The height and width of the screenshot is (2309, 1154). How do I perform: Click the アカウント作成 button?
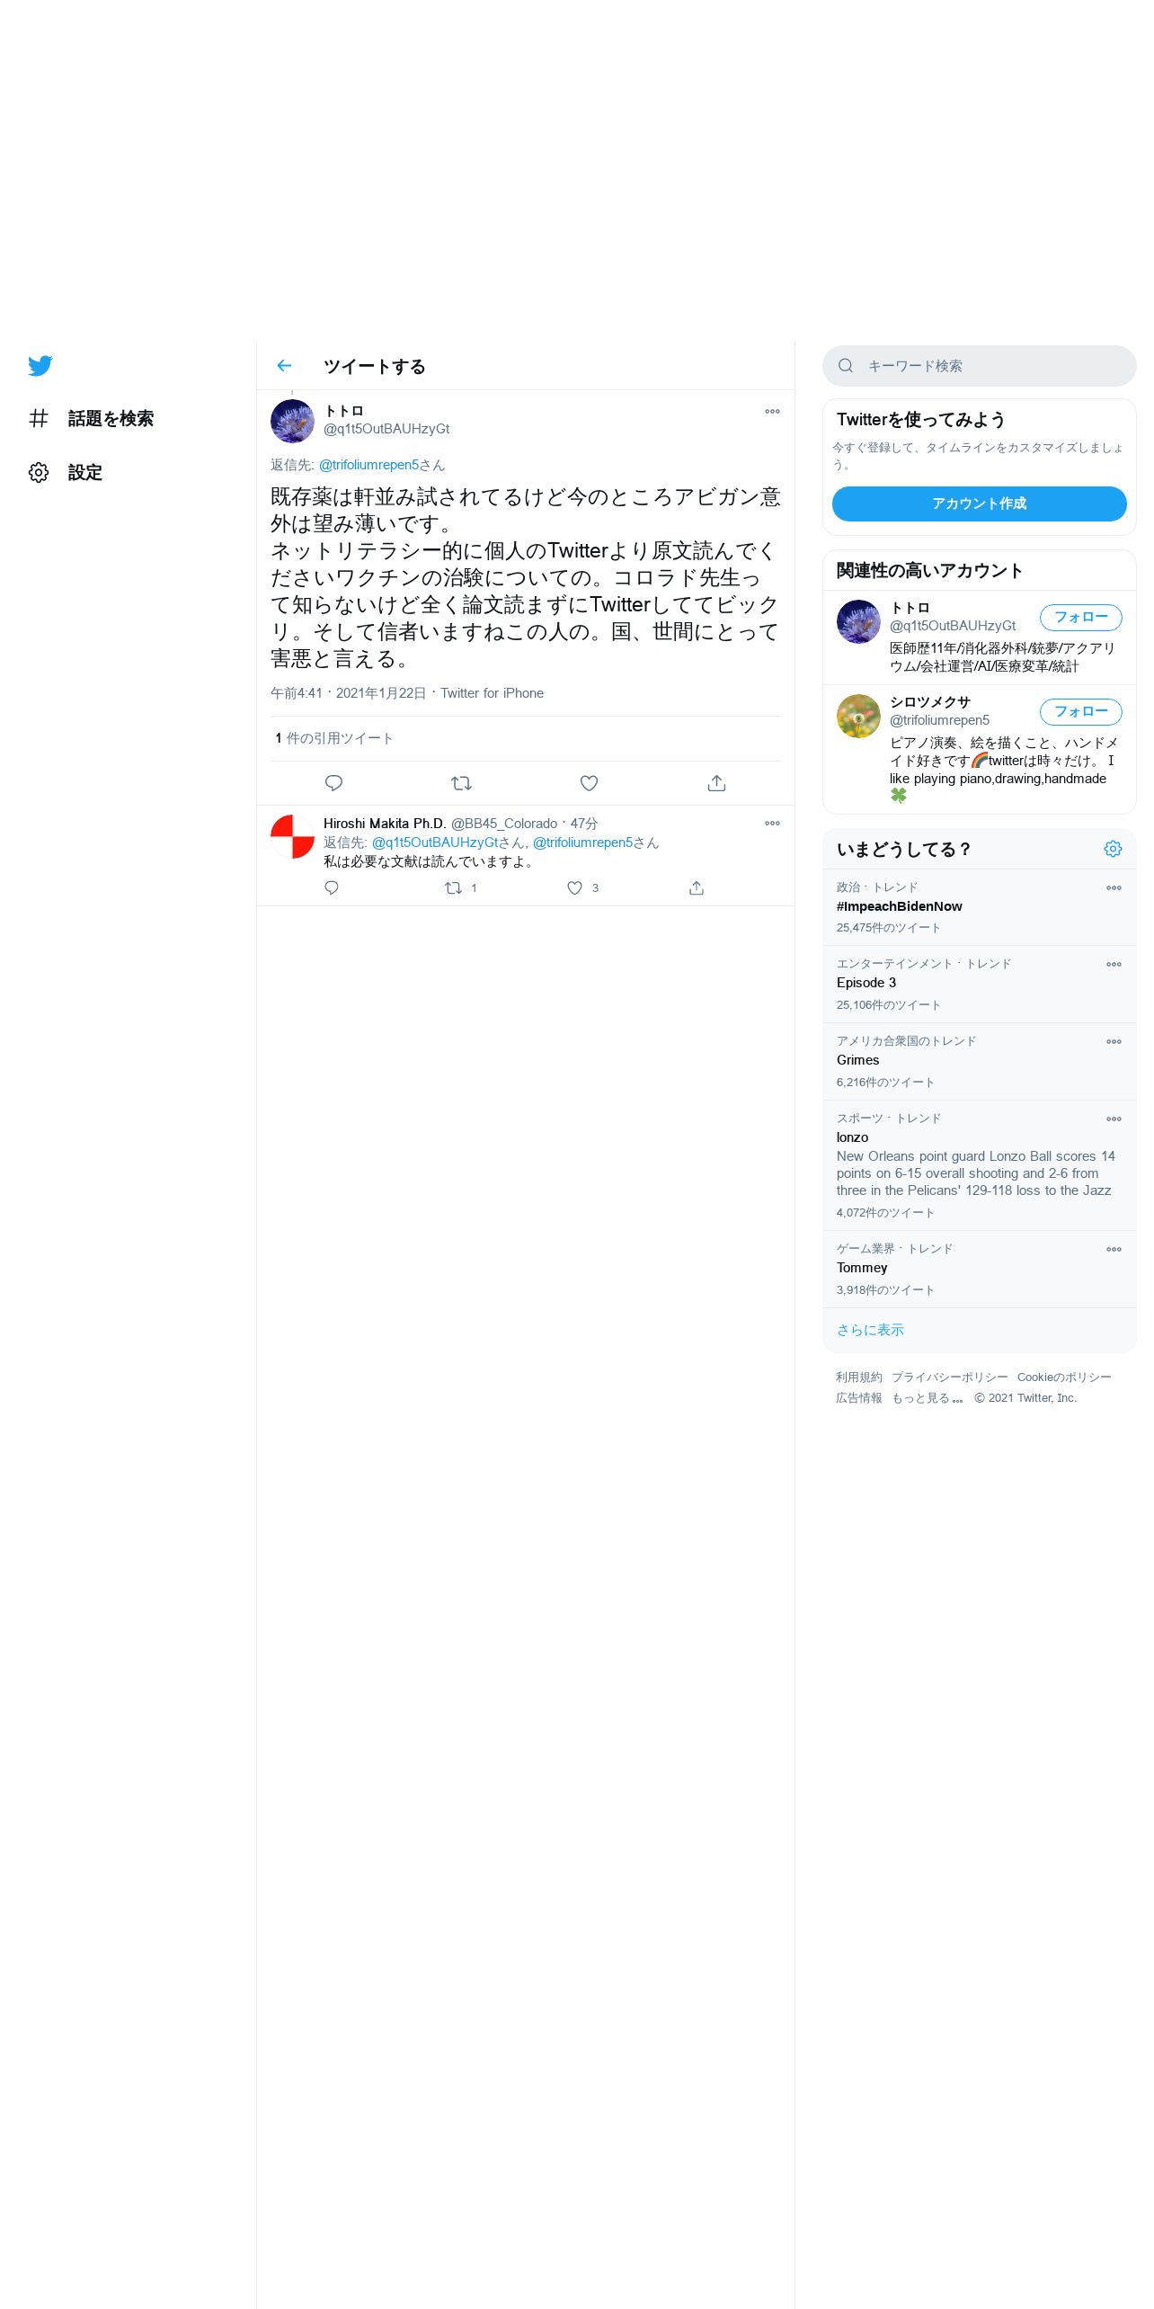[x=979, y=504]
